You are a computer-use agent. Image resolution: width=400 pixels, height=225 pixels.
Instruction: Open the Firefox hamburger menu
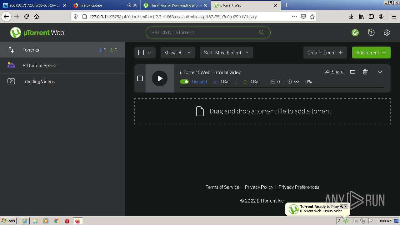tap(394, 17)
